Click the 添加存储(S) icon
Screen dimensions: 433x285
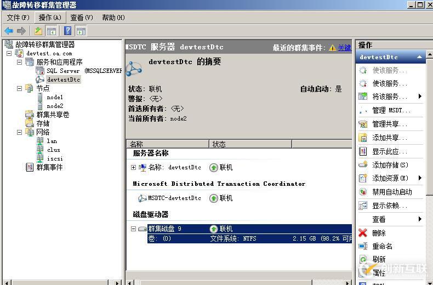(x=363, y=165)
